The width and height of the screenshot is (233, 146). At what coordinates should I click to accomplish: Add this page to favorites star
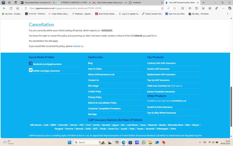pos(174,8)
